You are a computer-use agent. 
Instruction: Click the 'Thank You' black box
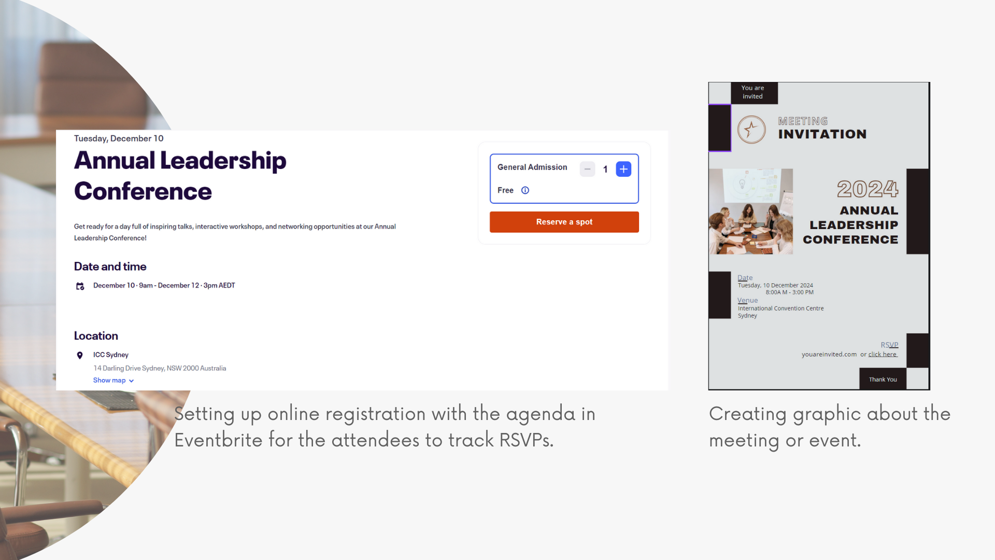coord(883,379)
